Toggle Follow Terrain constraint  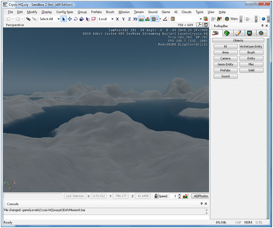(x=141, y=19)
